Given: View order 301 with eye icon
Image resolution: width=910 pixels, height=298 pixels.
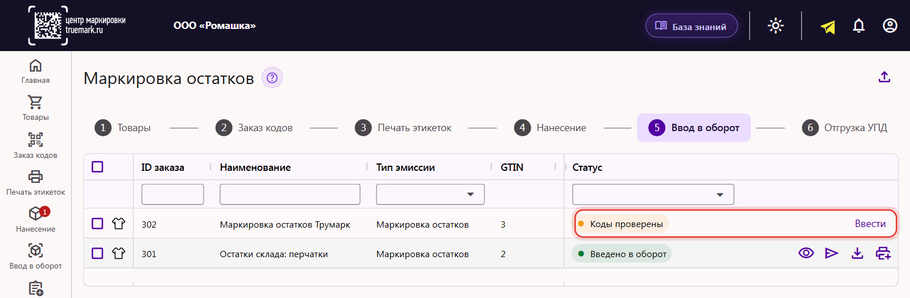Looking at the screenshot, I should click(806, 253).
